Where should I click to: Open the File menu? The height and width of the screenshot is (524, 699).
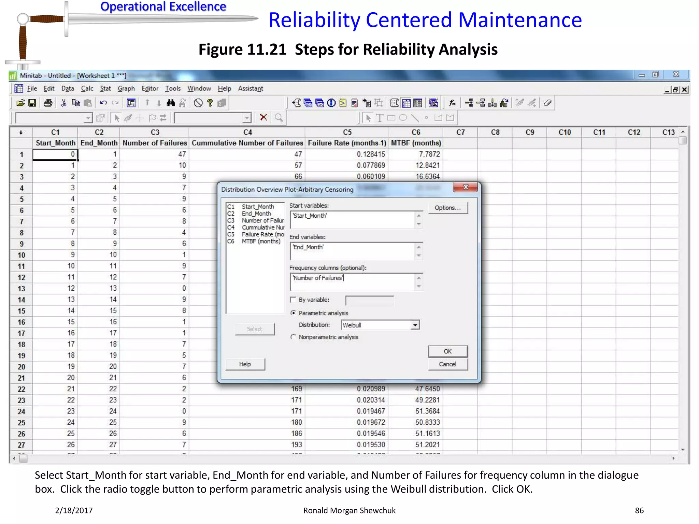pyautogui.click(x=32, y=89)
